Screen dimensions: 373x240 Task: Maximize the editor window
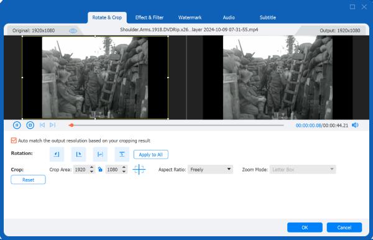(352, 7)
